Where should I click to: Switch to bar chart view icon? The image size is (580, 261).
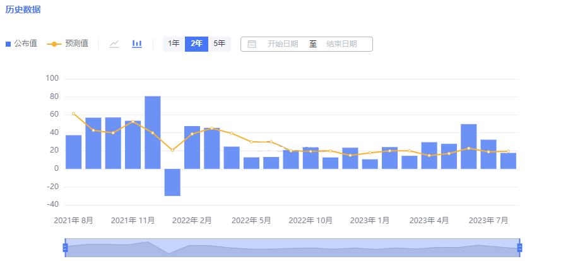pos(137,44)
